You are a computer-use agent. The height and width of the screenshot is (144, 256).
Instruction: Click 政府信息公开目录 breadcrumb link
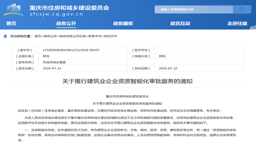pyautogui.click(x=73, y=36)
